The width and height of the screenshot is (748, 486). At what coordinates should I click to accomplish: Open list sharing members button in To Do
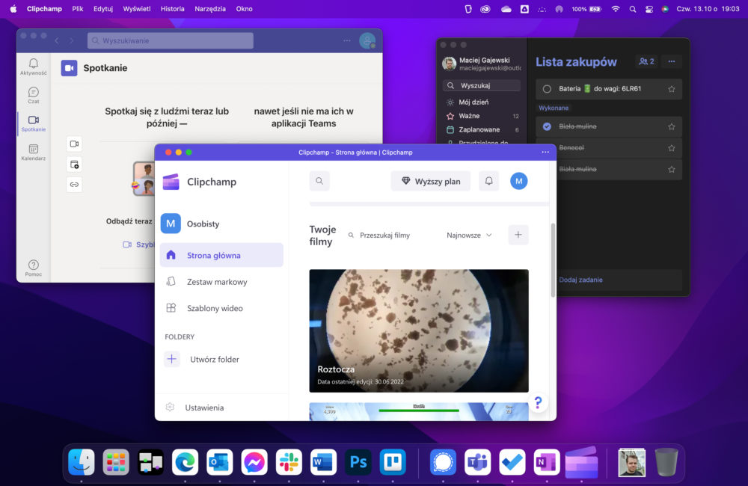point(646,61)
